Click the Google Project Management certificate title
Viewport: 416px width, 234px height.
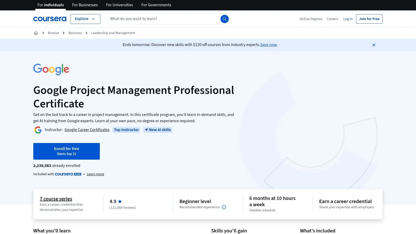point(134,97)
